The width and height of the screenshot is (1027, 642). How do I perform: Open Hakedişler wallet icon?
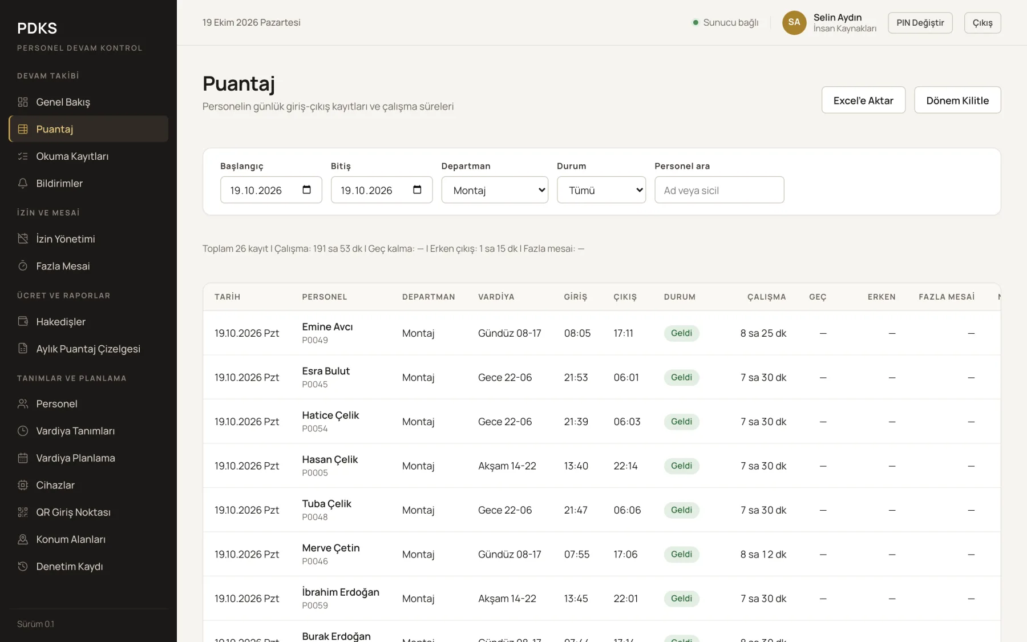point(23,321)
